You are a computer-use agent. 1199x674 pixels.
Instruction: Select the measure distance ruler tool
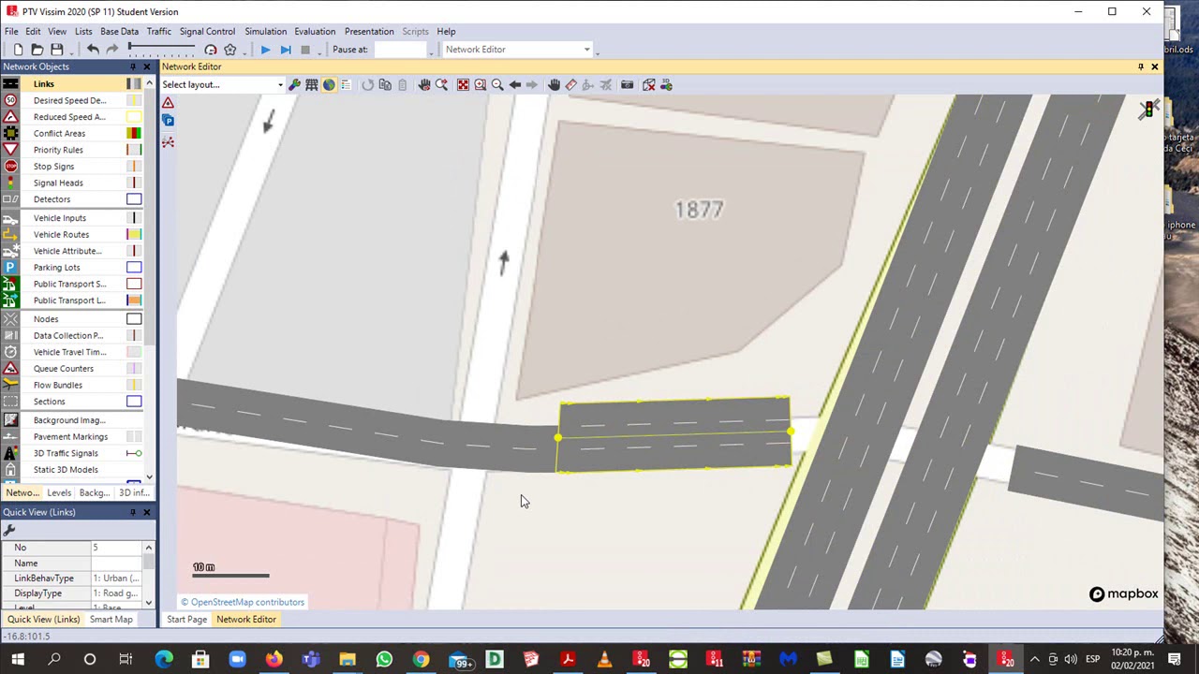[571, 85]
